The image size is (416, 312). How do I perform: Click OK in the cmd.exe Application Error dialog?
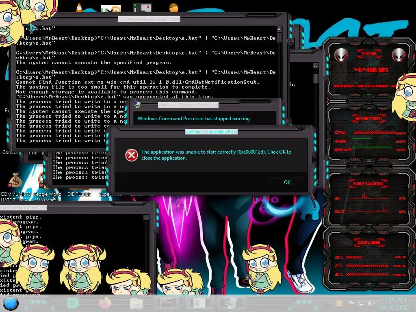(x=287, y=182)
